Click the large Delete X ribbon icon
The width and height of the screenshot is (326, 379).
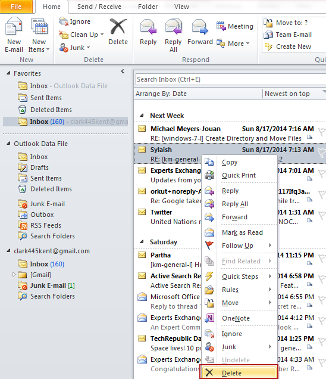[x=118, y=27]
